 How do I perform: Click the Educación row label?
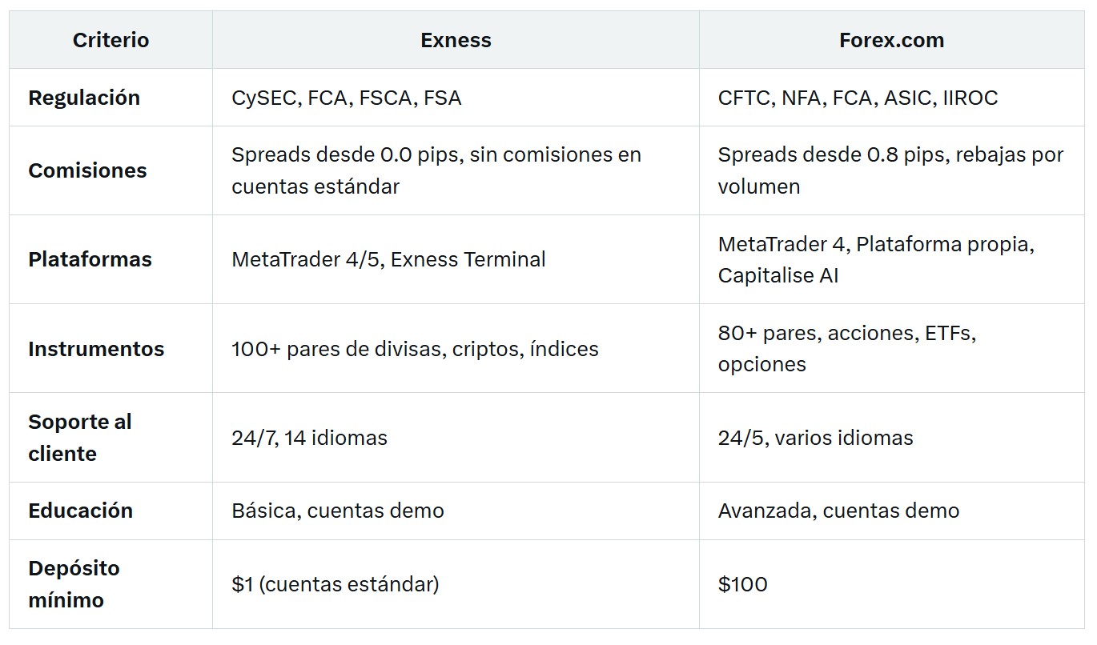point(80,511)
